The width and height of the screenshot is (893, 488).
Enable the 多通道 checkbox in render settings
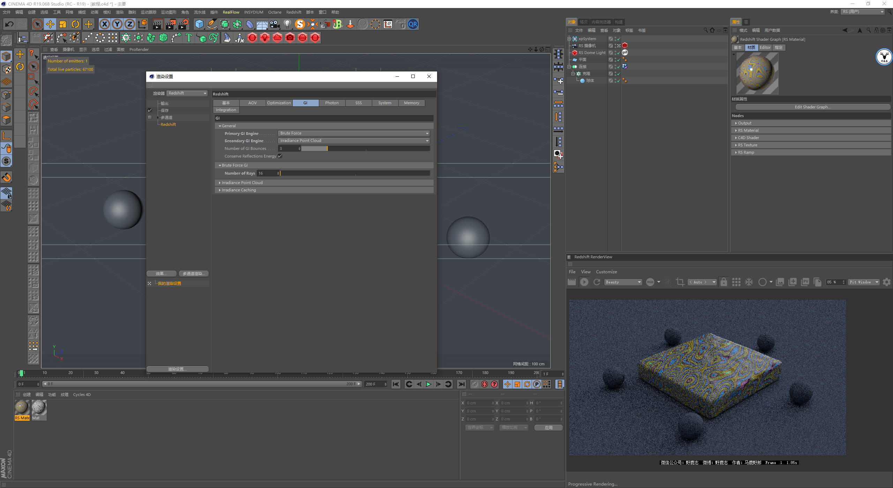(150, 117)
